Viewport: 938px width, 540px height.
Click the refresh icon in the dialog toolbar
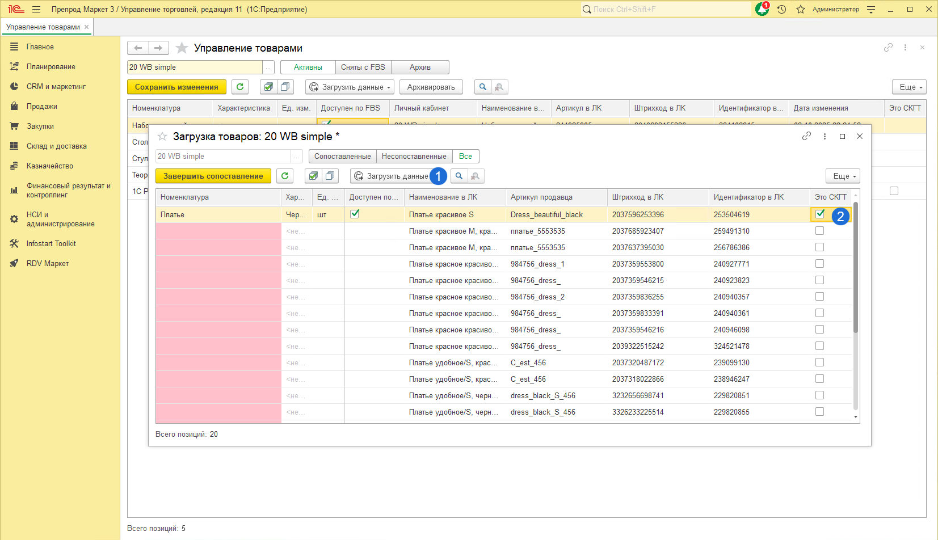click(x=285, y=176)
